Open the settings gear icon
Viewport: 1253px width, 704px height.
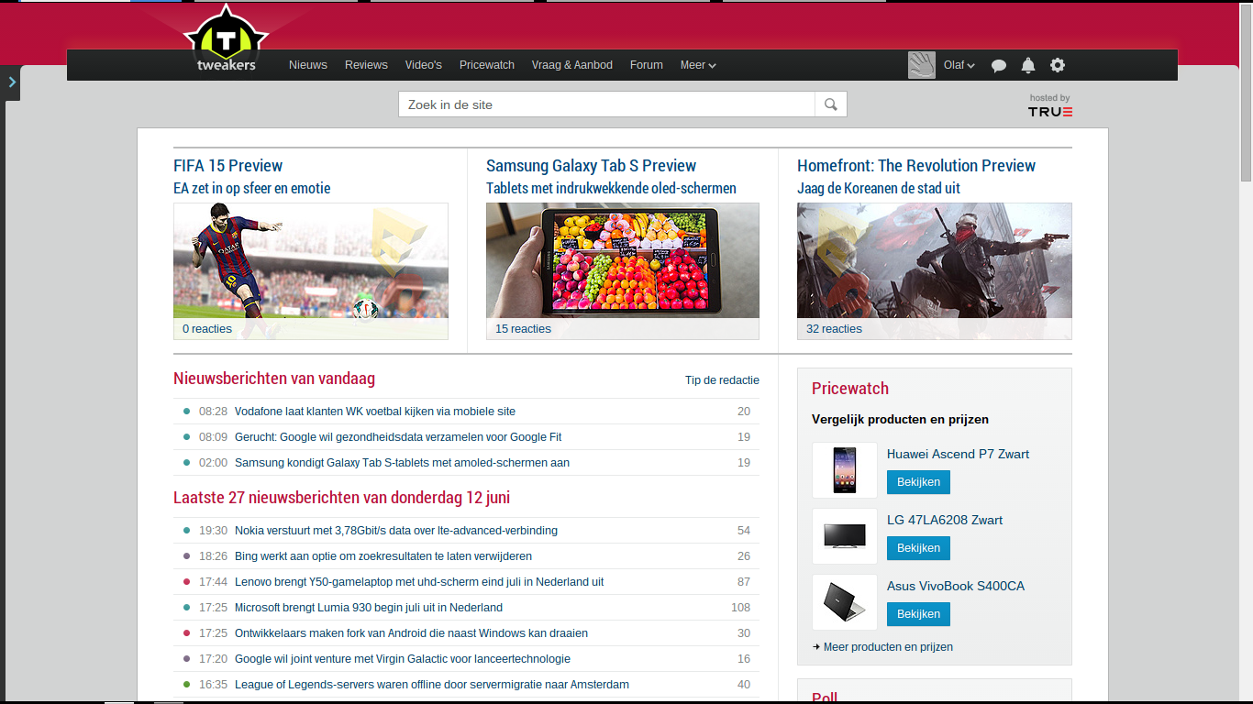tap(1058, 65)
